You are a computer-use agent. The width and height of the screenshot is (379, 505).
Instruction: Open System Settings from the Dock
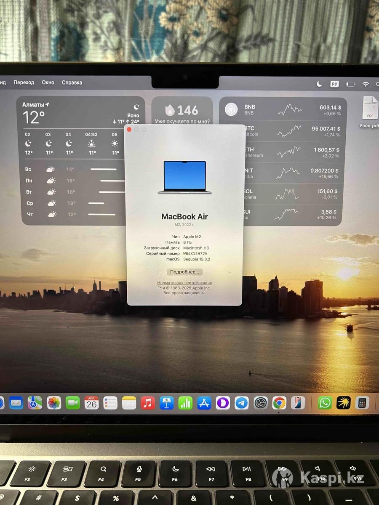pos(261,403)
